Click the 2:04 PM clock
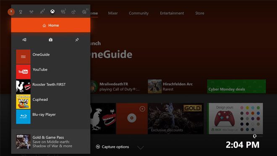This screenshot has width=277, height=156. pos(243,145)
